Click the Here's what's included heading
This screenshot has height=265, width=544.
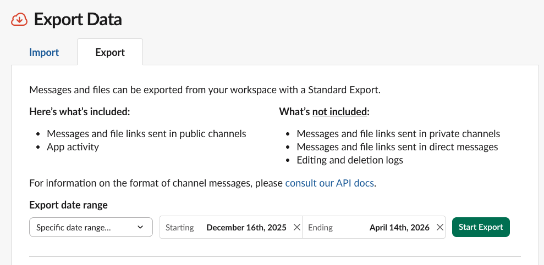click(x=79, y=111)
